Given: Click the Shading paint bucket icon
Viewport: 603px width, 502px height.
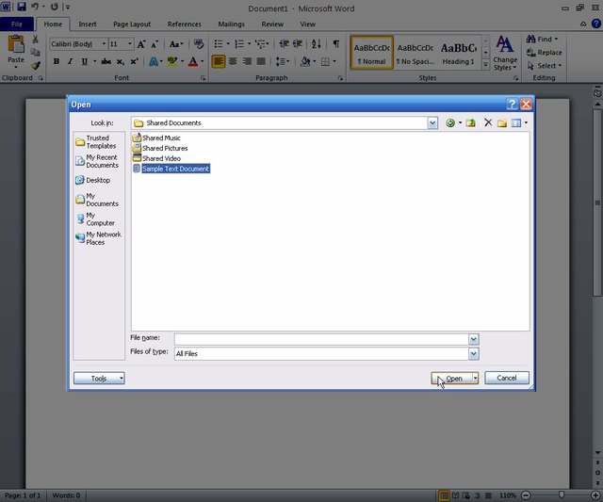Looking at the screenshot, I should click(305, 61).
